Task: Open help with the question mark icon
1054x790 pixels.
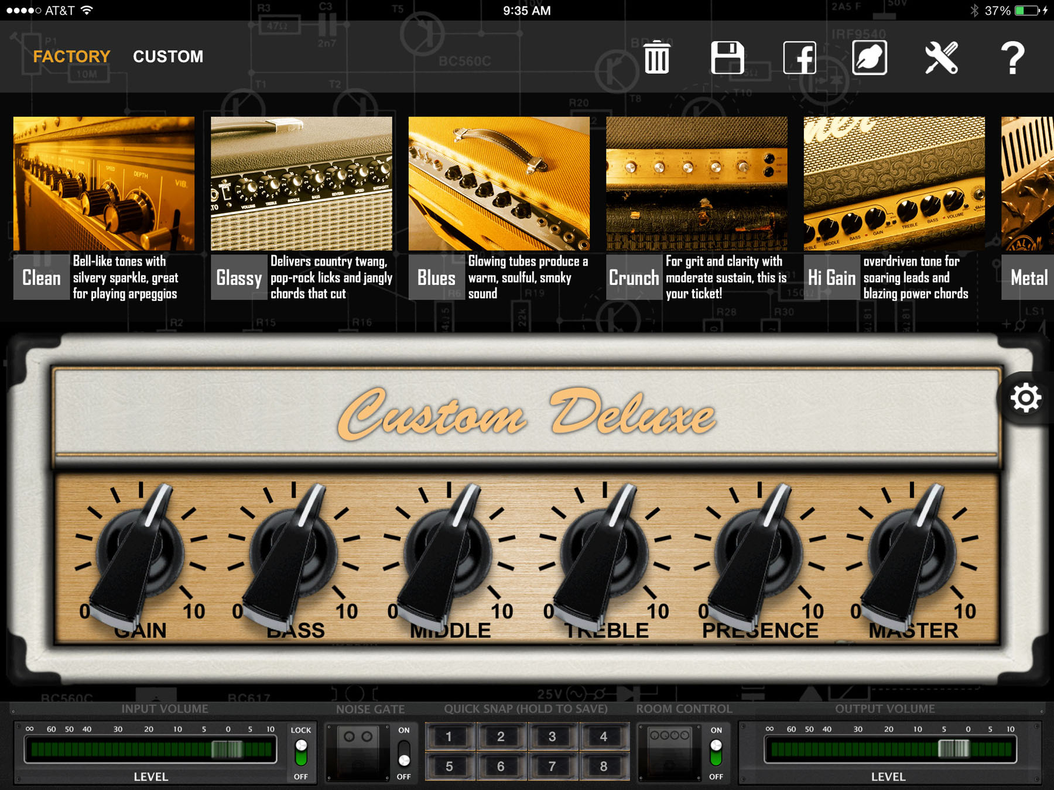Action: 1012,57
